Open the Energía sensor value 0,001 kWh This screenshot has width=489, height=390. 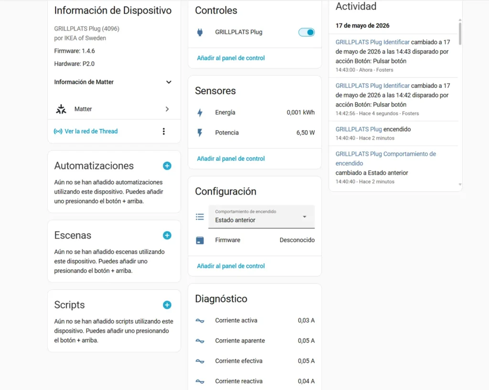pyautogui.click(x=301, y=113)
